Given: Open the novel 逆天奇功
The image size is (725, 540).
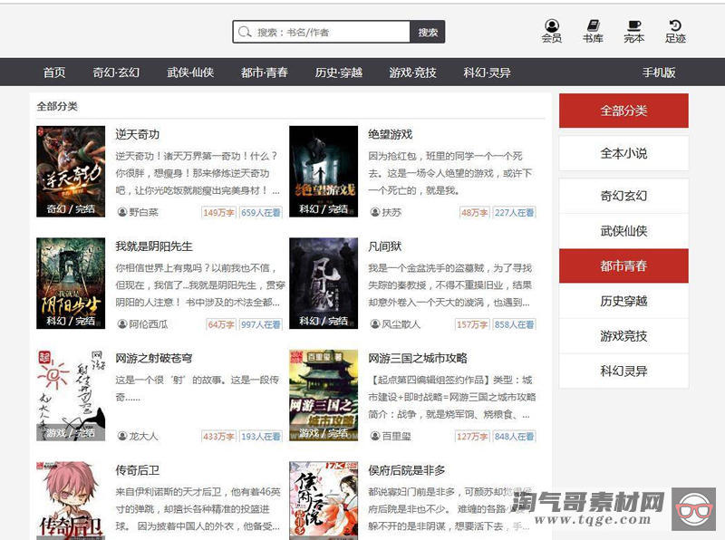Looking at the screenshot, I should point(137,131).
